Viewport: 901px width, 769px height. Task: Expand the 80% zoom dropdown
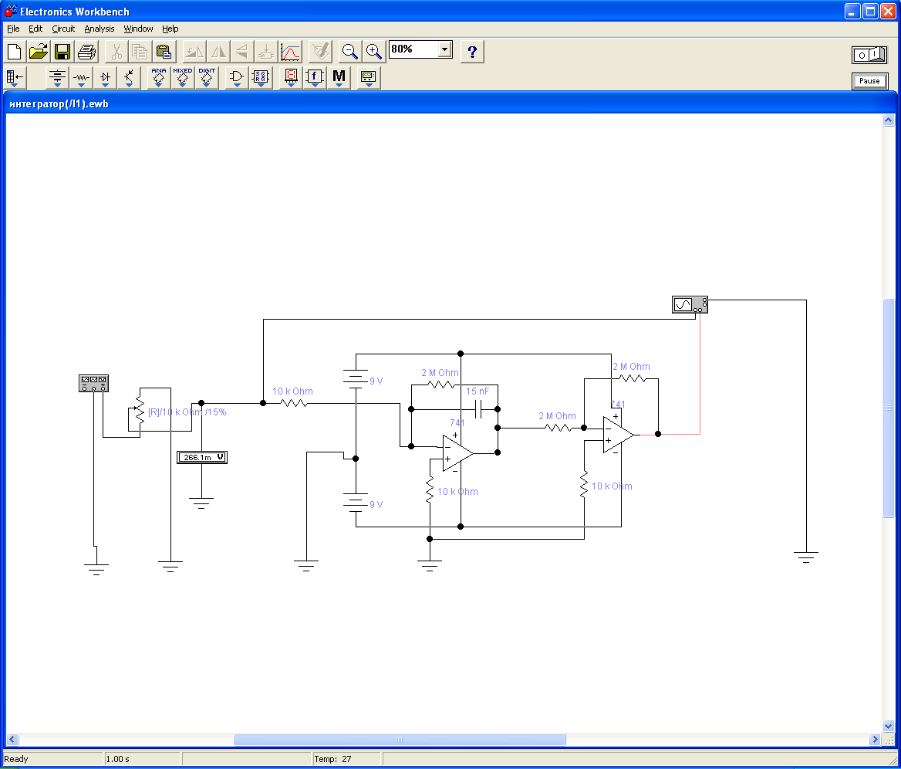[x=444, y=49]
